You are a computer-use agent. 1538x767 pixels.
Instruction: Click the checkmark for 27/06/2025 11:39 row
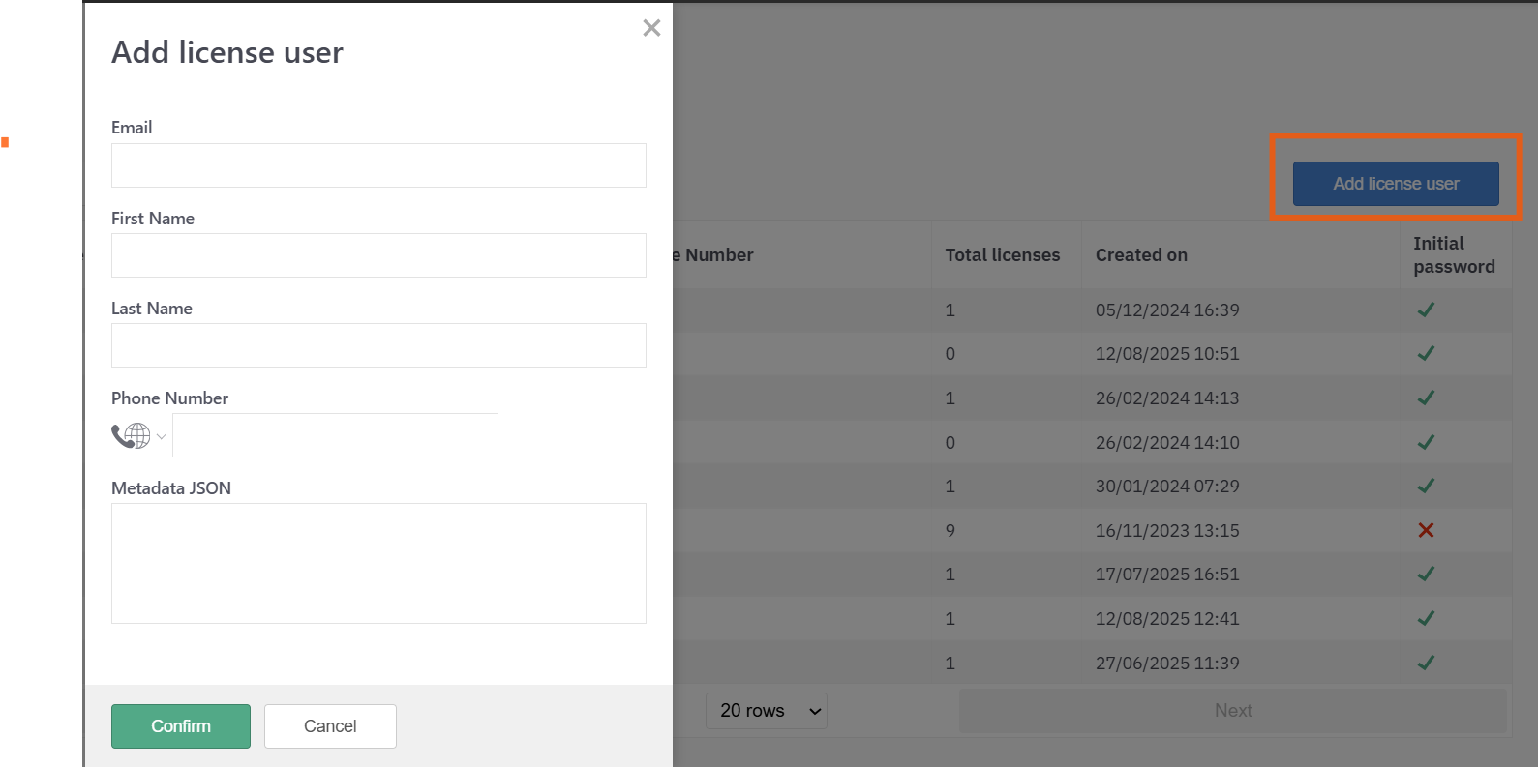1426,663
